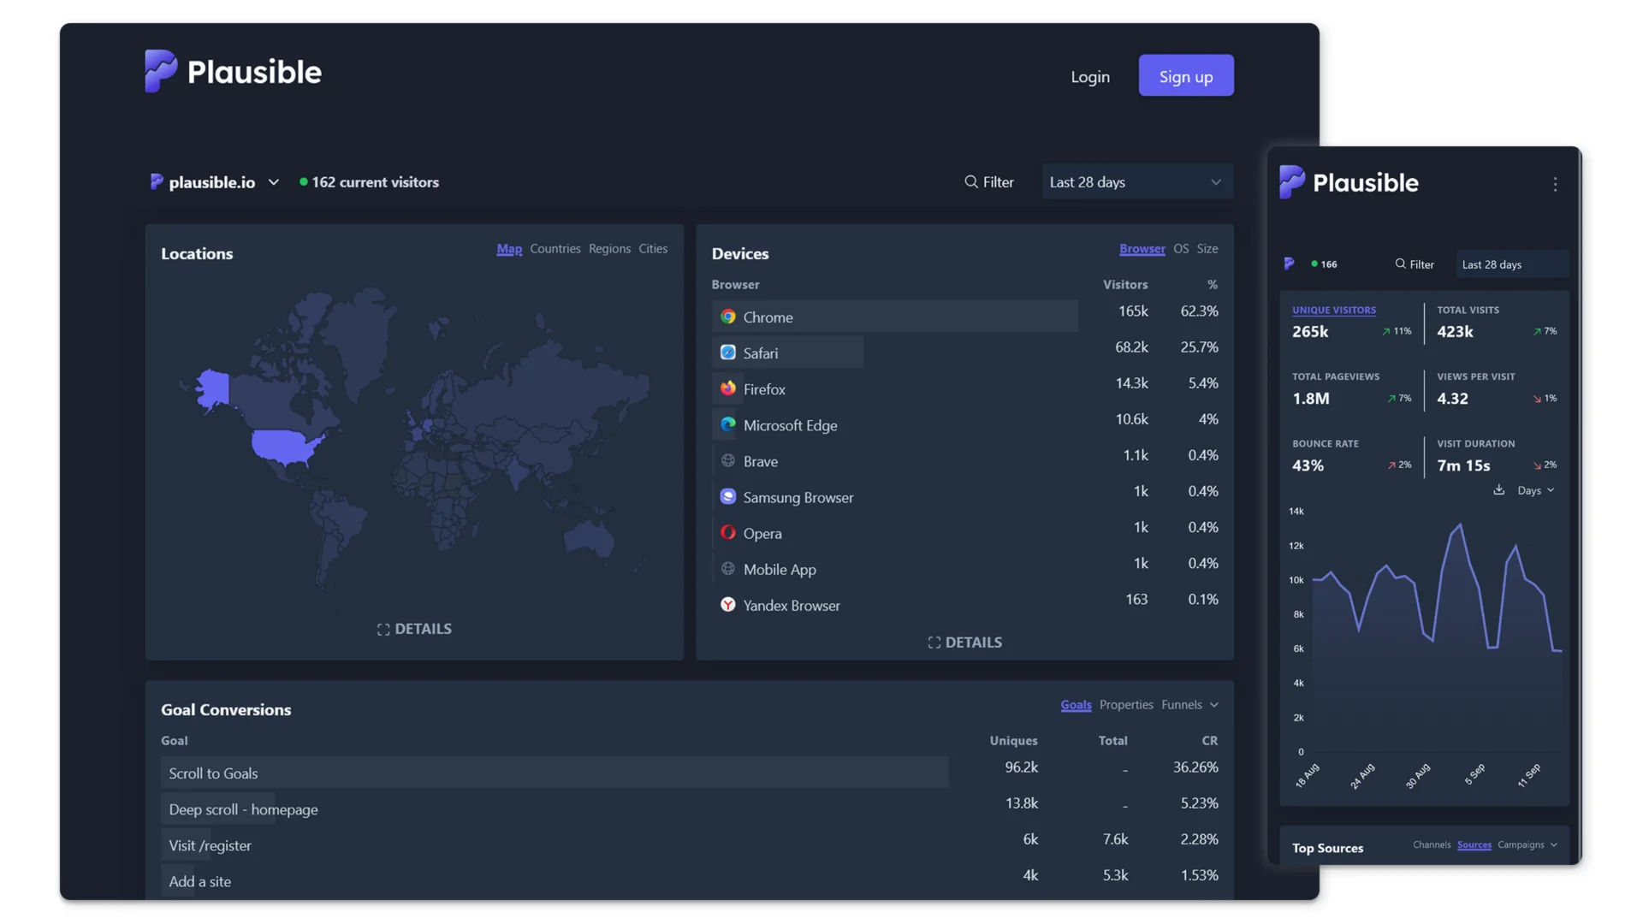1643x924 pixels.
Task: Click the Plausible logo in main header
Action: (233, 72)
